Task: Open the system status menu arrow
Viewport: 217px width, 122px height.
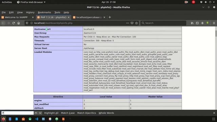Action: (214, 2)
